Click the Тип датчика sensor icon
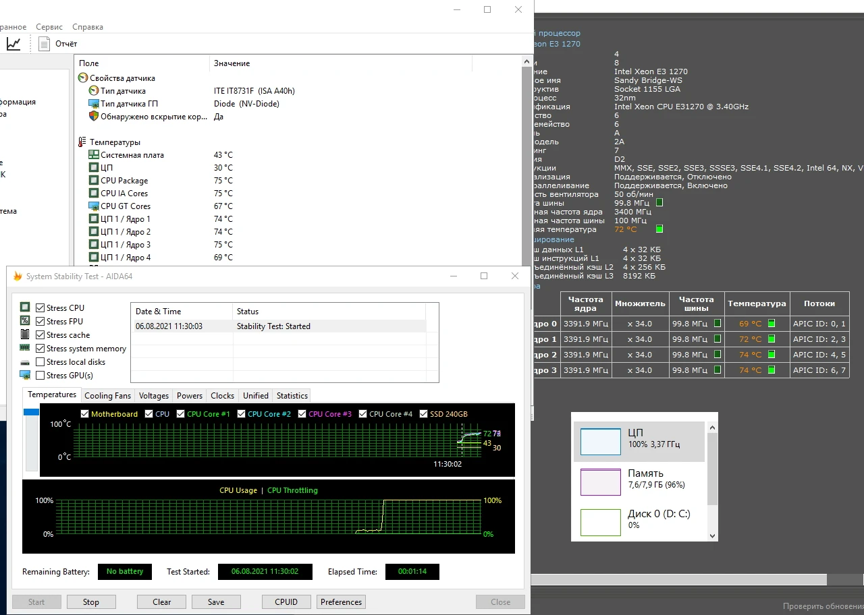This screenshot has width=864, height=615. pos(94,91)
